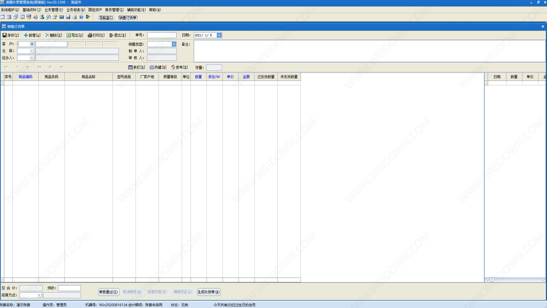Viewport: 547px width, 308px height.
Task: Click the 生成补货单 button
Action: coord(209,292)
